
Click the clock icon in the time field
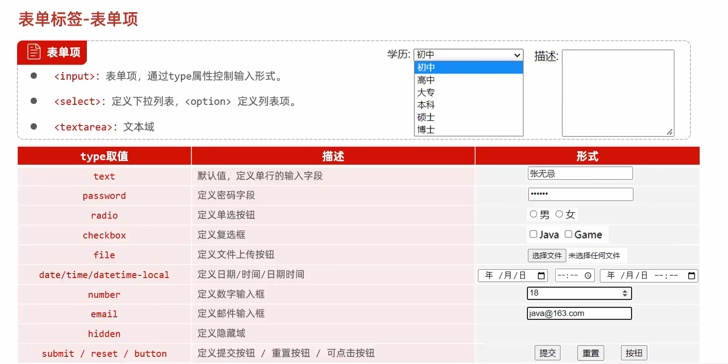point(588,276)
